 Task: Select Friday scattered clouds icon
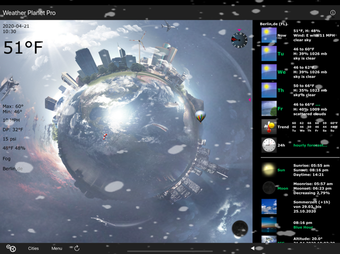tap(269, 109)
